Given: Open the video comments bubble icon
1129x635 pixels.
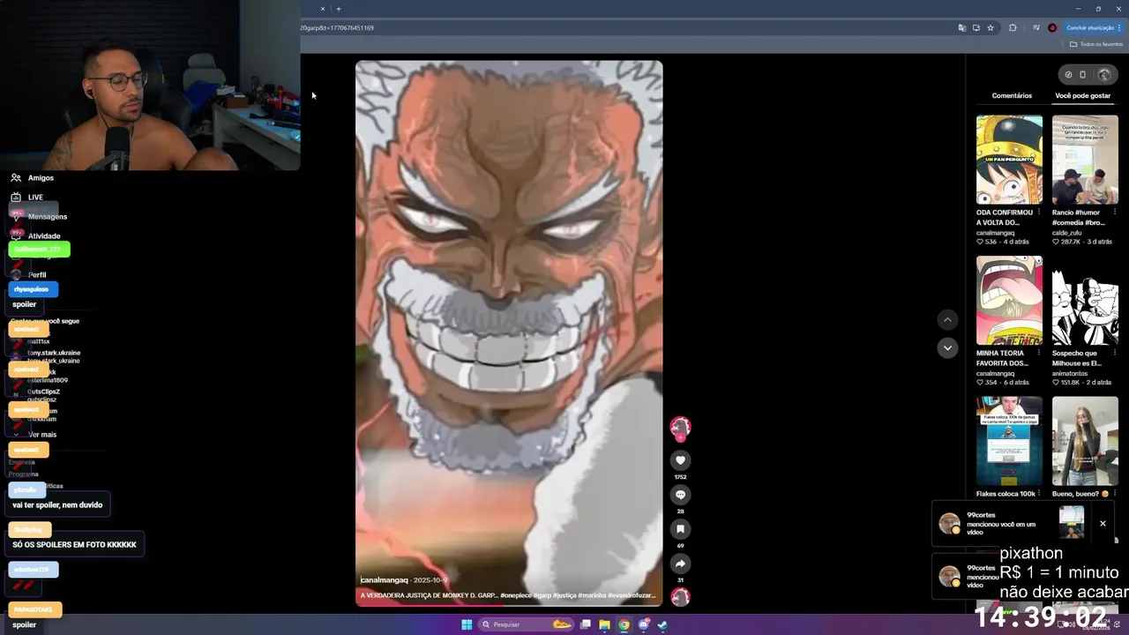Looking at the screenshot, I should (x=680, y=494).
